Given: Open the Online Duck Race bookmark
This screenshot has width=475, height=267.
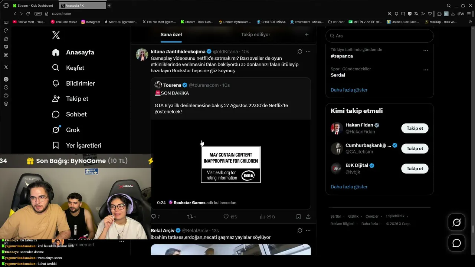Looking at the screenshot, I should pos(403,22).
